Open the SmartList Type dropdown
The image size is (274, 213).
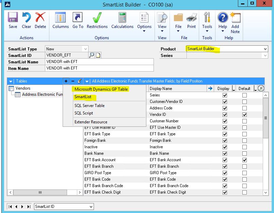pyautogui.click(x=85, y=49)
